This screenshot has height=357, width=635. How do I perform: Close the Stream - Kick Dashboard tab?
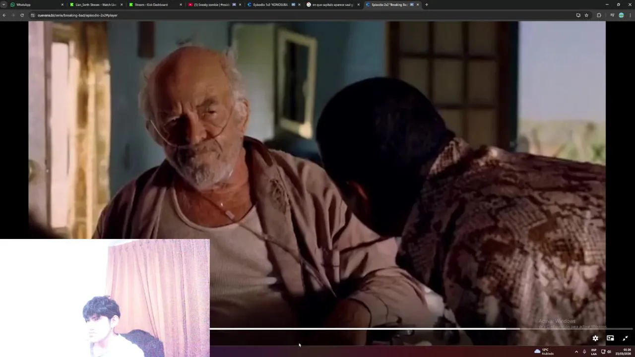(181, 4)
